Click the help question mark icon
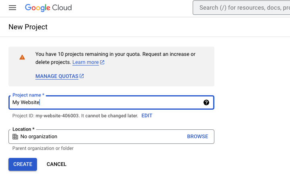 (206, 102)
